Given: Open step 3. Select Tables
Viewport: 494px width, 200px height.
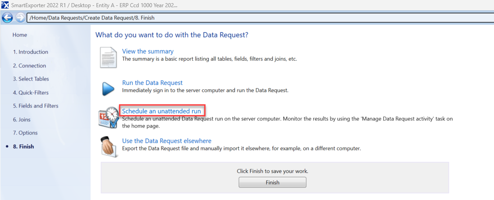Looking at the screenshot, I should [x=31, y=79].
